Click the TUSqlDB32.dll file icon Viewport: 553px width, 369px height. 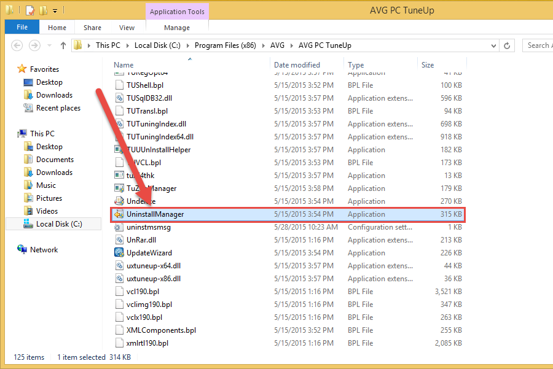(x=119, y=98)
